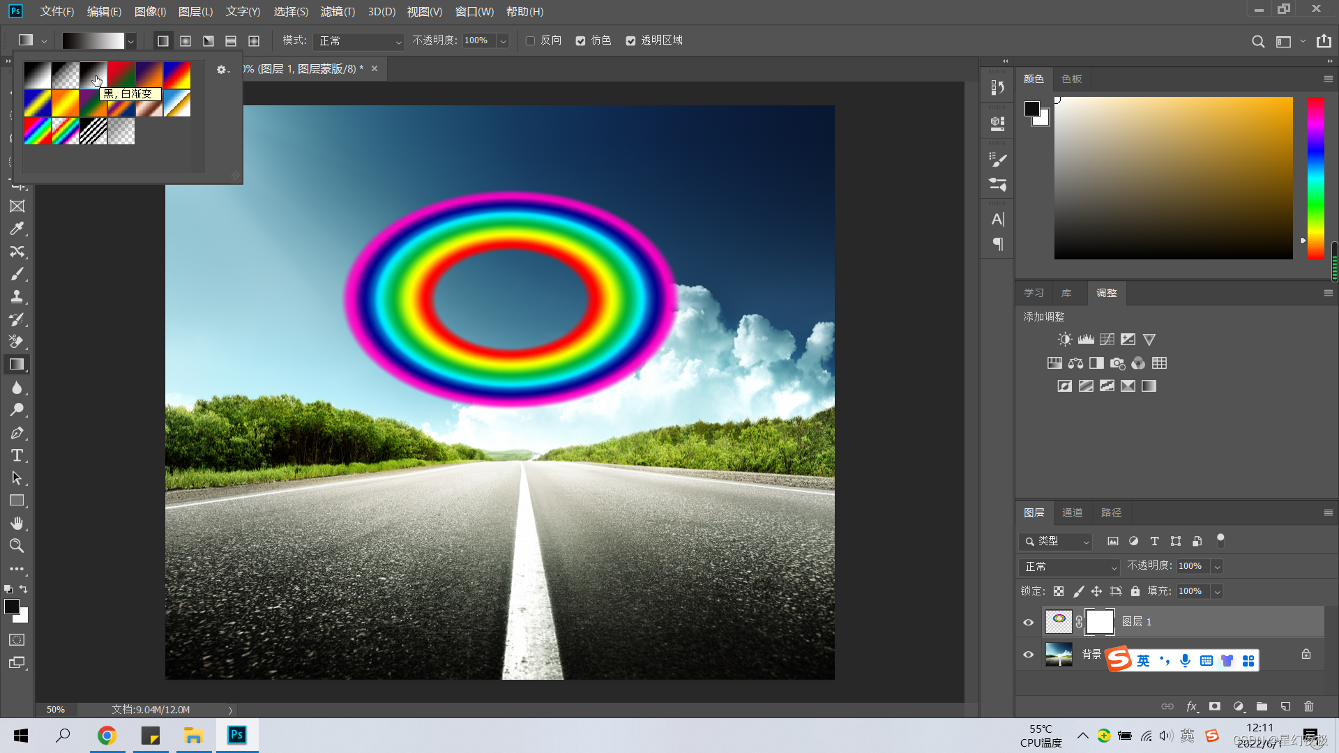Expand the layer 填充 fill dropdown
1339x753 pixels.
(1217, 592)
